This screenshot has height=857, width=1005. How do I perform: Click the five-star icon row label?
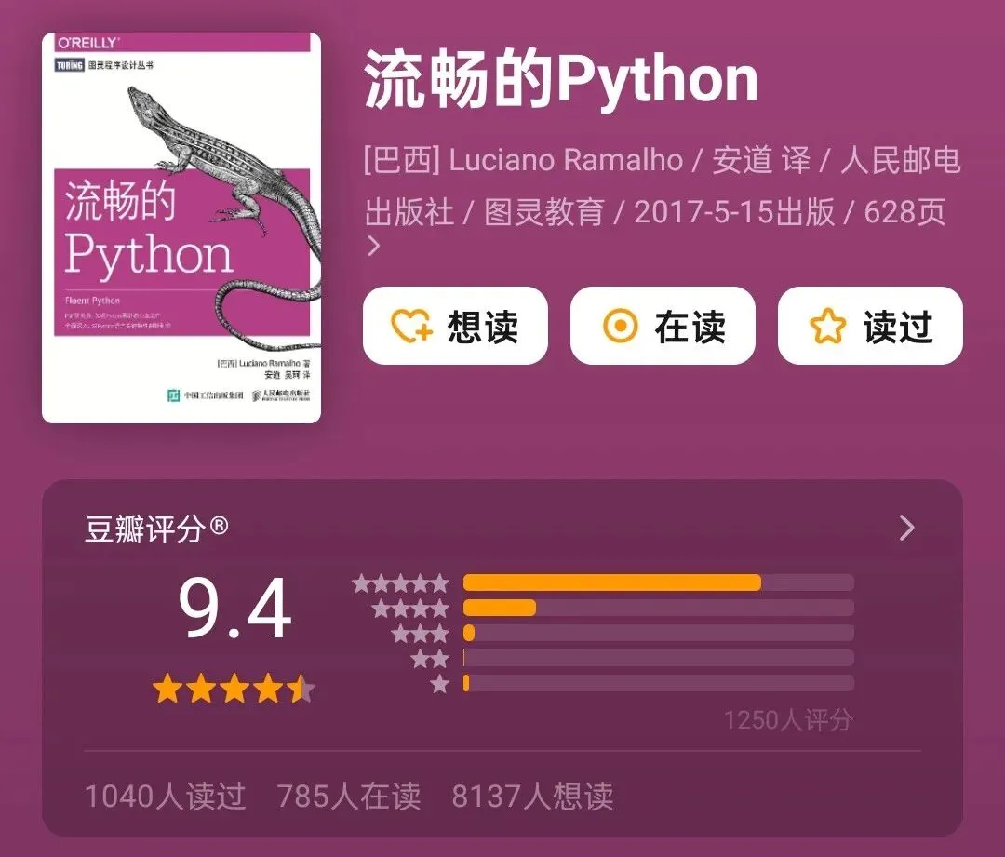[400, 583]
